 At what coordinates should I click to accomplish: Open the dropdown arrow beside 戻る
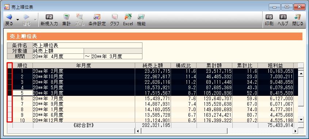(x=18, y=20)
